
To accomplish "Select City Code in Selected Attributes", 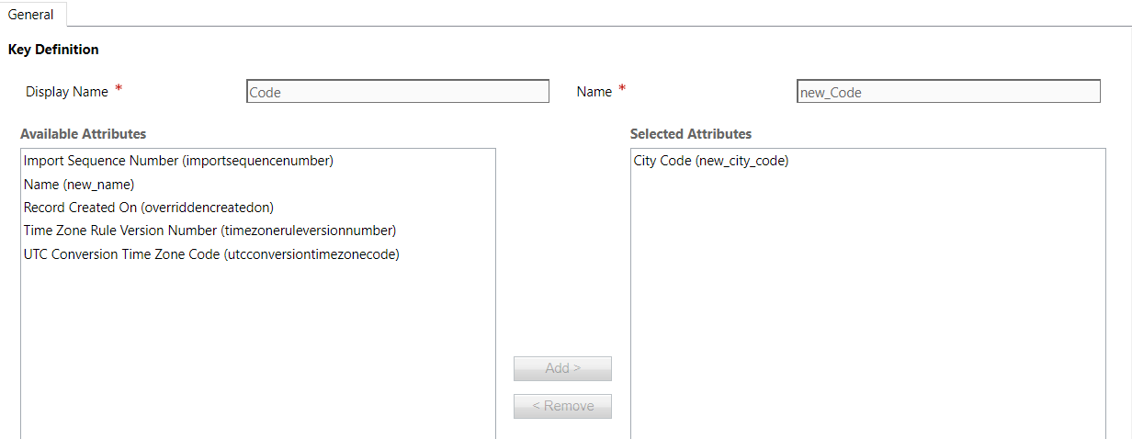I will pyautogui.click(x=710, y=161).
